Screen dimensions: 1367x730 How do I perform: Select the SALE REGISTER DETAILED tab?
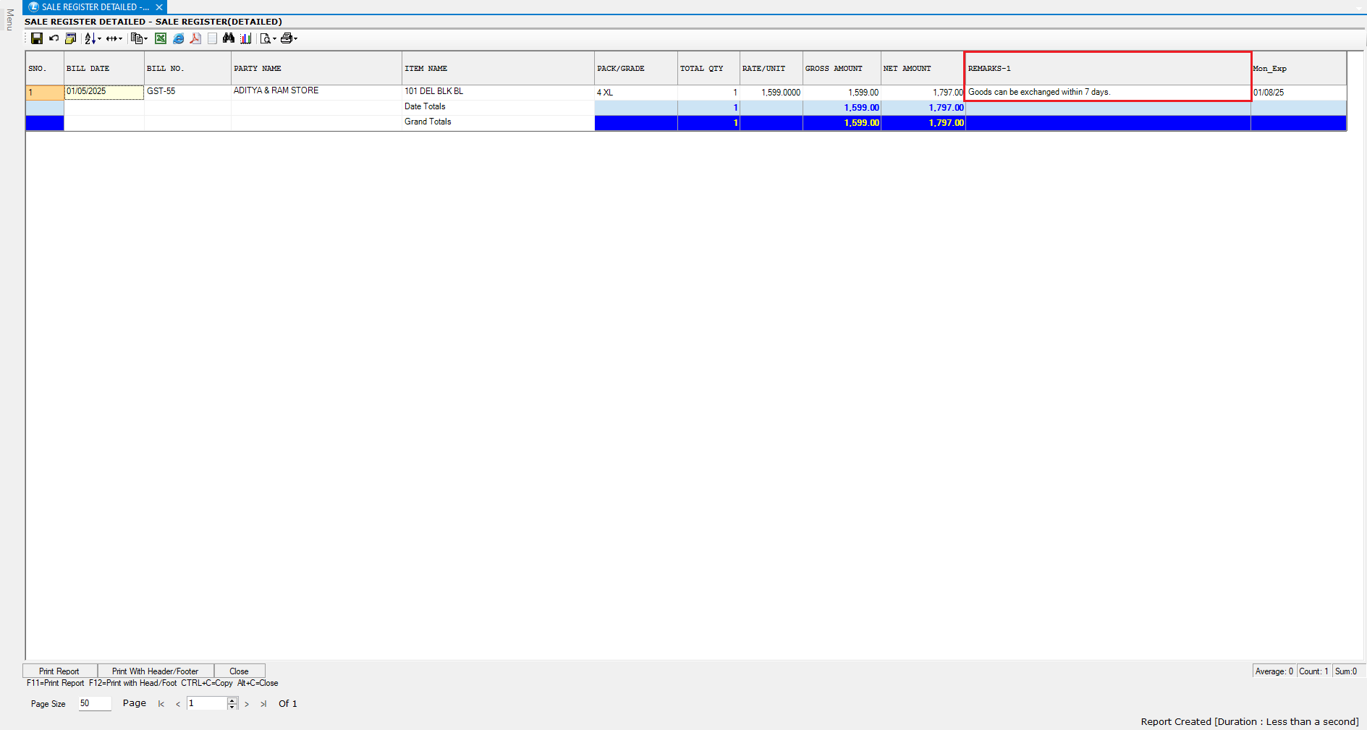(x=88, y=7)
